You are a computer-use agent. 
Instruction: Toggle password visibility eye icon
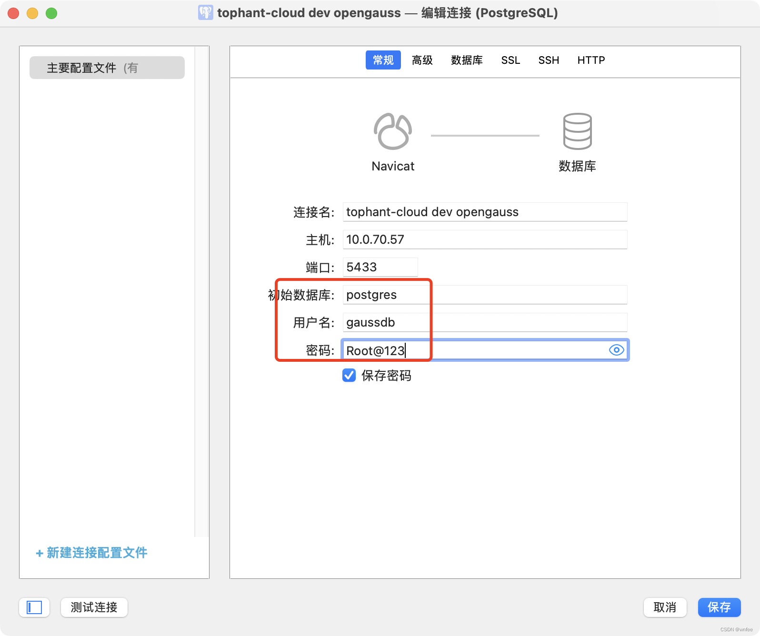coord(616,350)
